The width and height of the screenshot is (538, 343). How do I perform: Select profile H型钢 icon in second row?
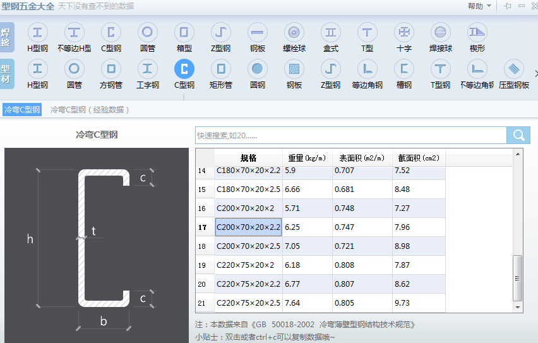37,69
